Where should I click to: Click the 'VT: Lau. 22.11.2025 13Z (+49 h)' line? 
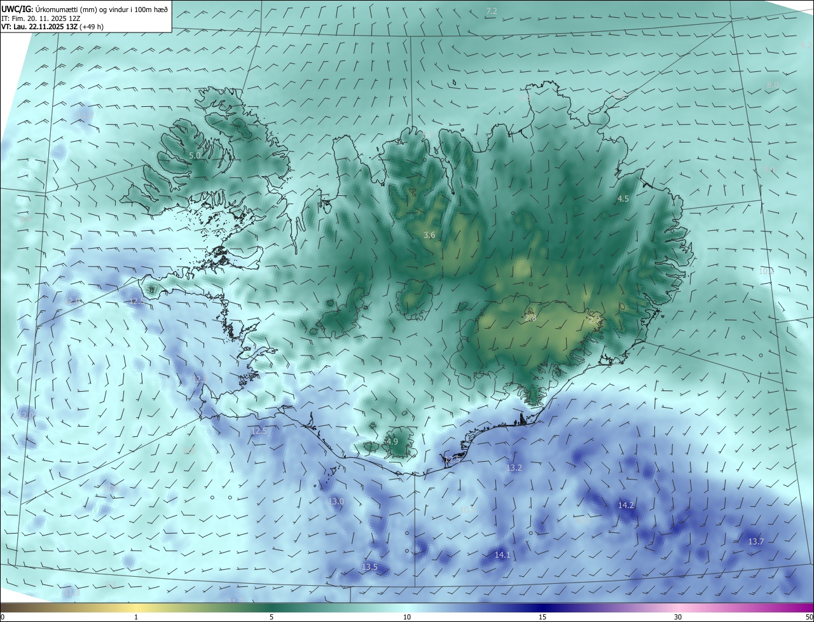pyautogui.click(x=52, y=27)
